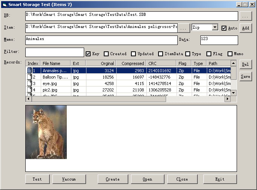Toggle the Auto checkbox

224,28
